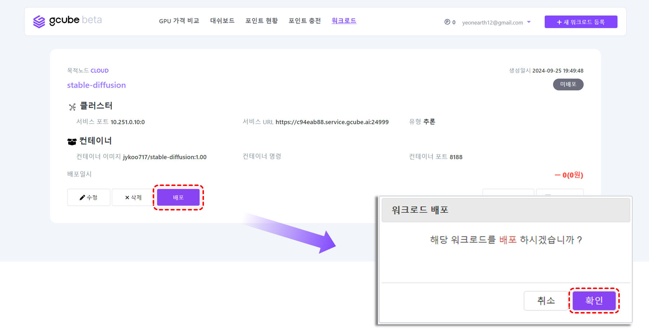
Task: Click the 수정 edit button
Action: point(89,197)
